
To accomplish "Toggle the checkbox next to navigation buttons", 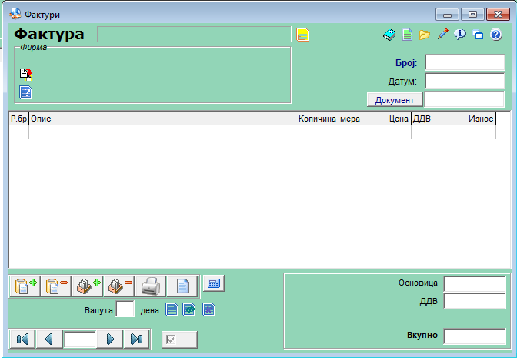I will pyautogui.click(x=179, y=339).
